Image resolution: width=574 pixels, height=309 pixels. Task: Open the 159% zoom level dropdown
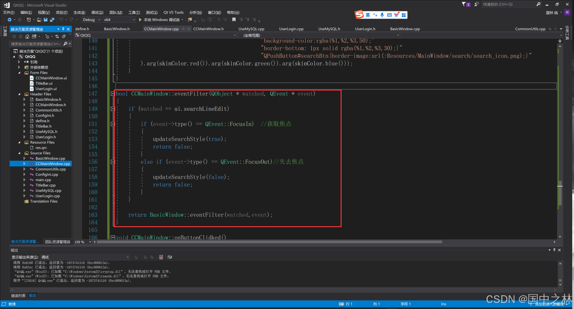tap(83, 242)
